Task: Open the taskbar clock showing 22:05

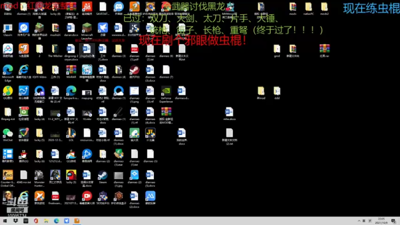Action: point(381,221)
